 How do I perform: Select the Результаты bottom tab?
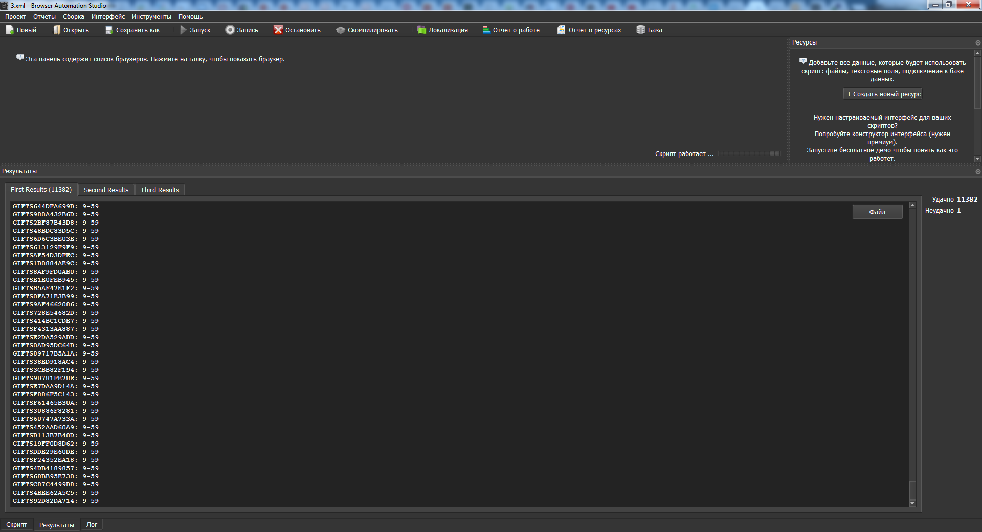pyautogui.click(x=57, y=525)
